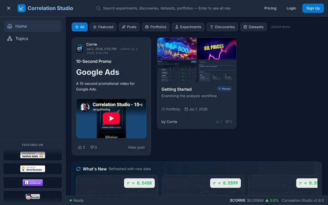Click the rangothedog channel avatar

pos(85,107)
